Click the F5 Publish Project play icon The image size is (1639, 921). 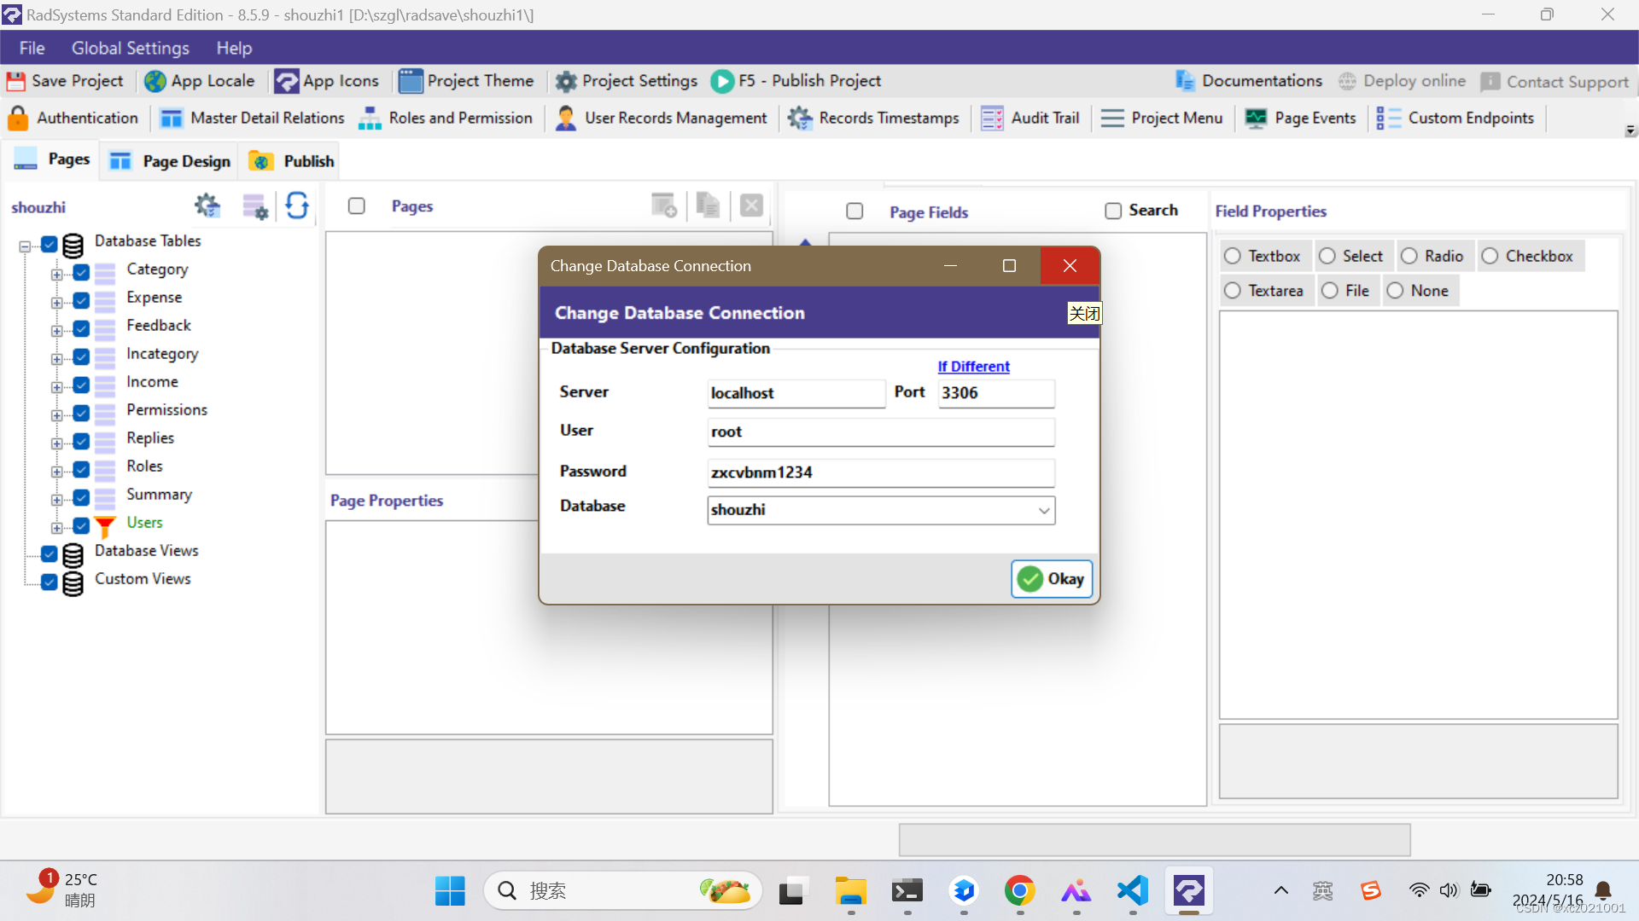[722, 81]
